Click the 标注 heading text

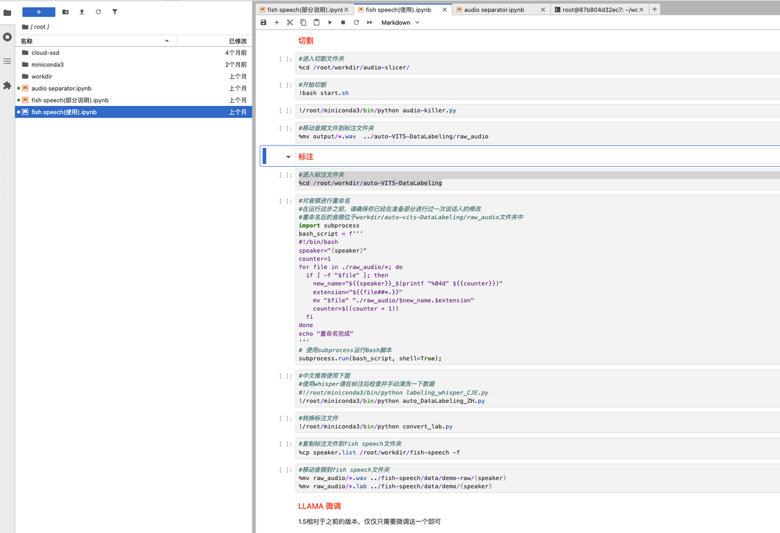306,157
